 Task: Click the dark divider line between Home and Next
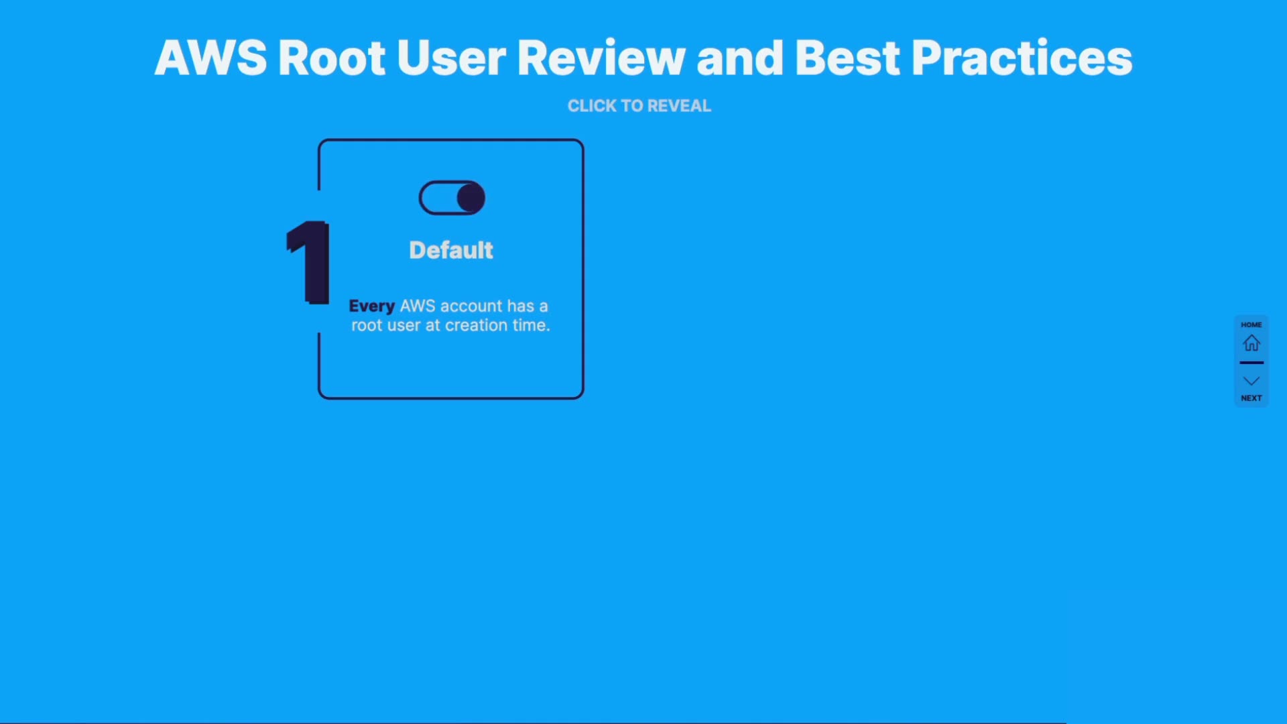click(x=1251, y=363)
